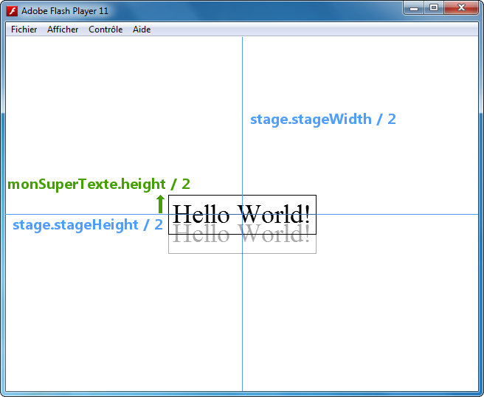Click the monSuperTexte.height / 2 label
Screen dimensions: 484x397
[x=99, y=184]
